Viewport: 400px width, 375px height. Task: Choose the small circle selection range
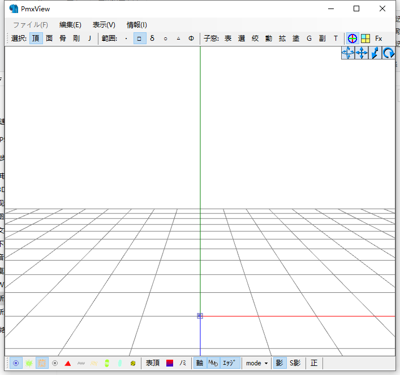[166, 39]
